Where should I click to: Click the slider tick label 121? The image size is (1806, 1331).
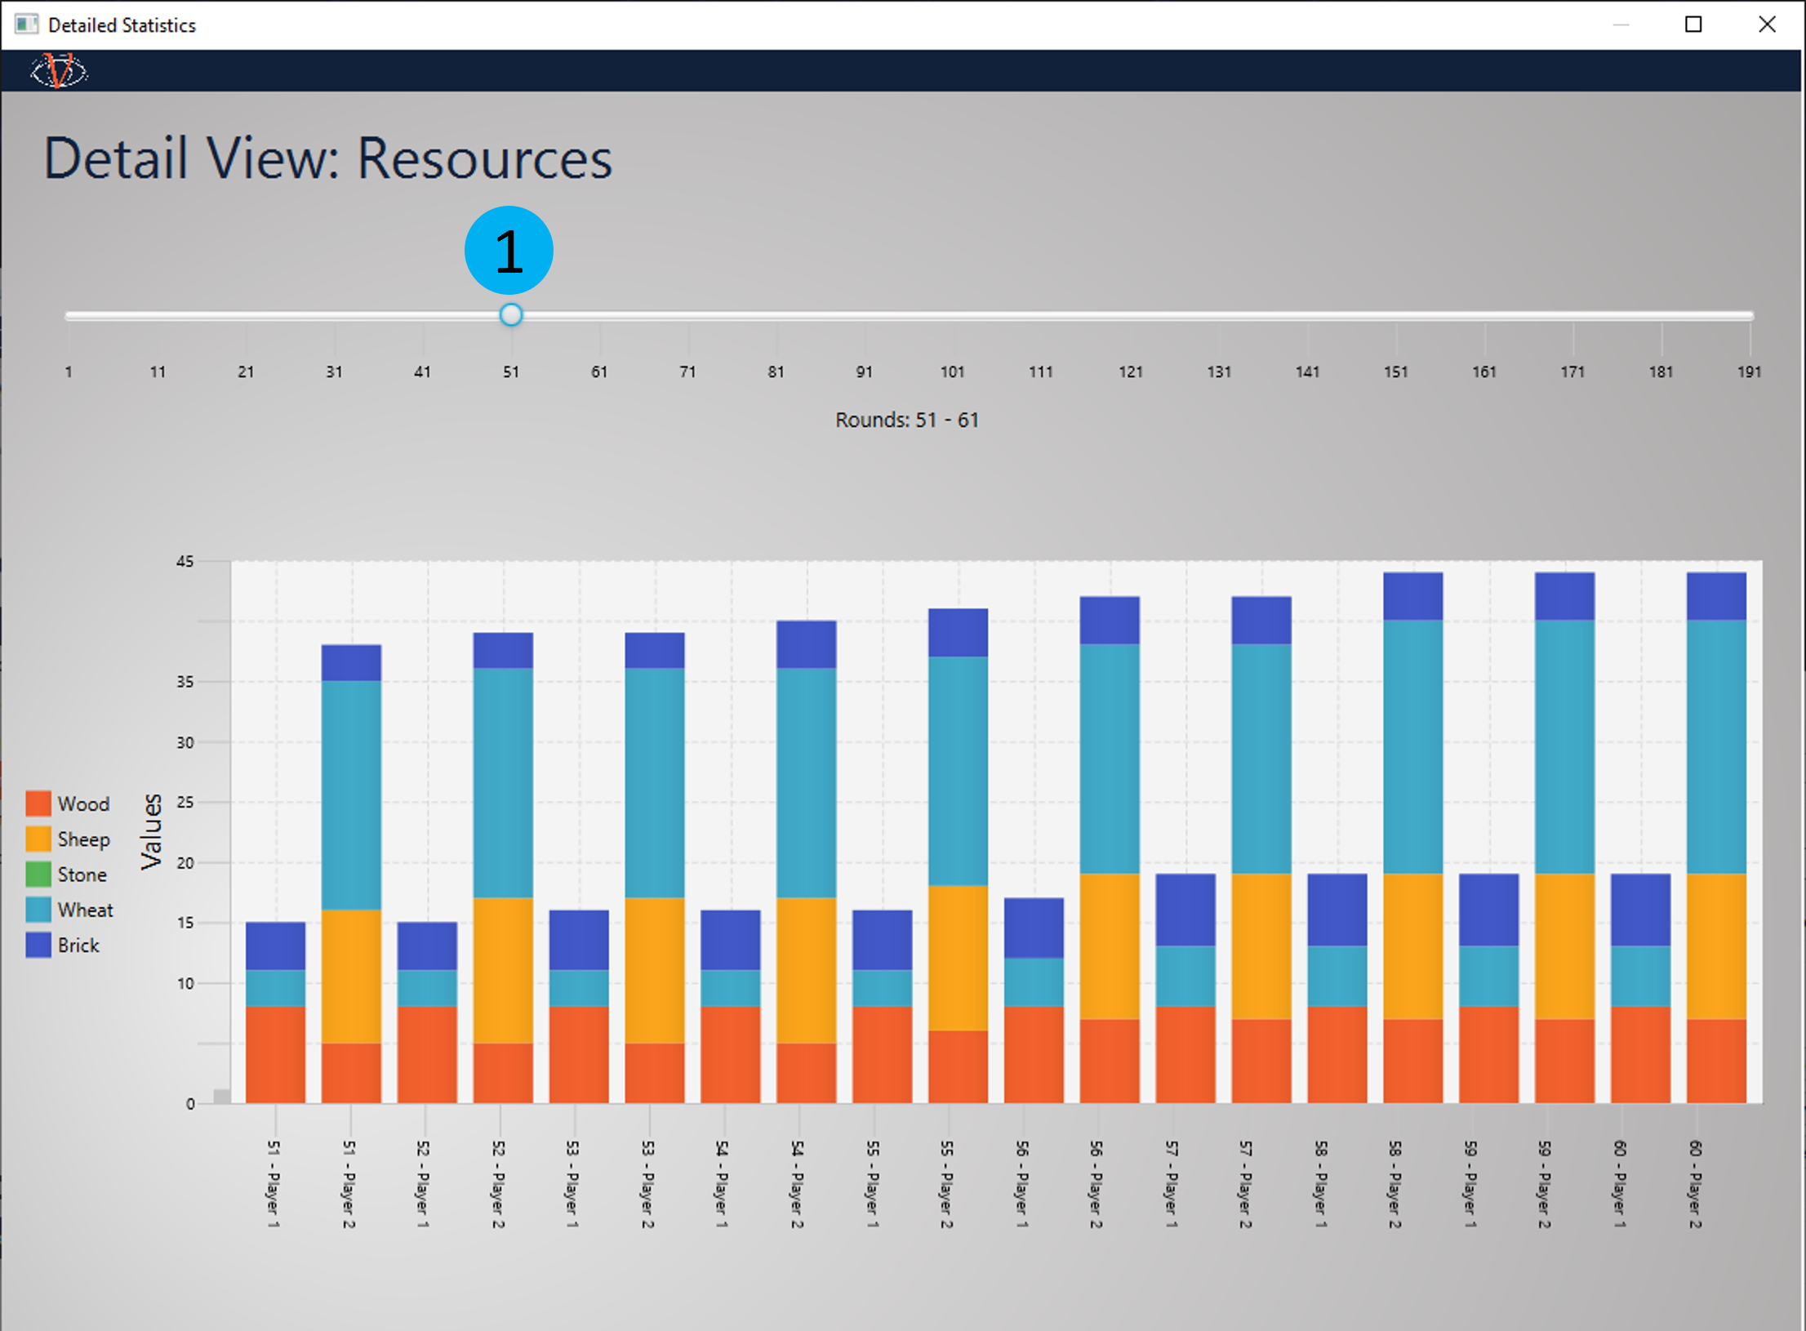[1130, 372]
